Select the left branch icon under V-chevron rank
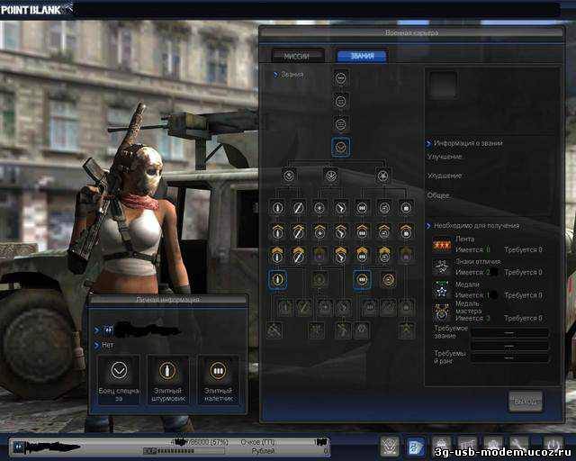This screenshot has width=576, height=461. [x=290, y=176]
